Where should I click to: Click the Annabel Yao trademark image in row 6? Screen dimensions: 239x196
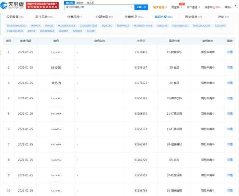tap(56, 129)
